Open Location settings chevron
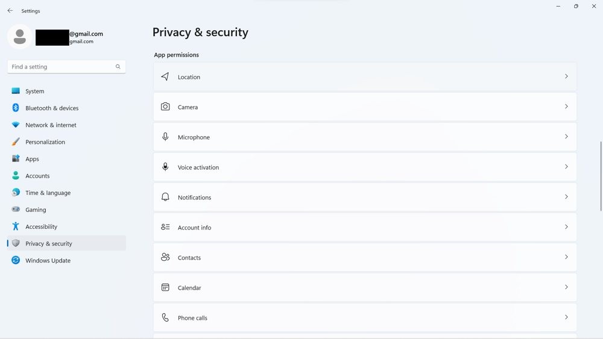The height and width of the screenshot is (339, 603). (566, 76)
